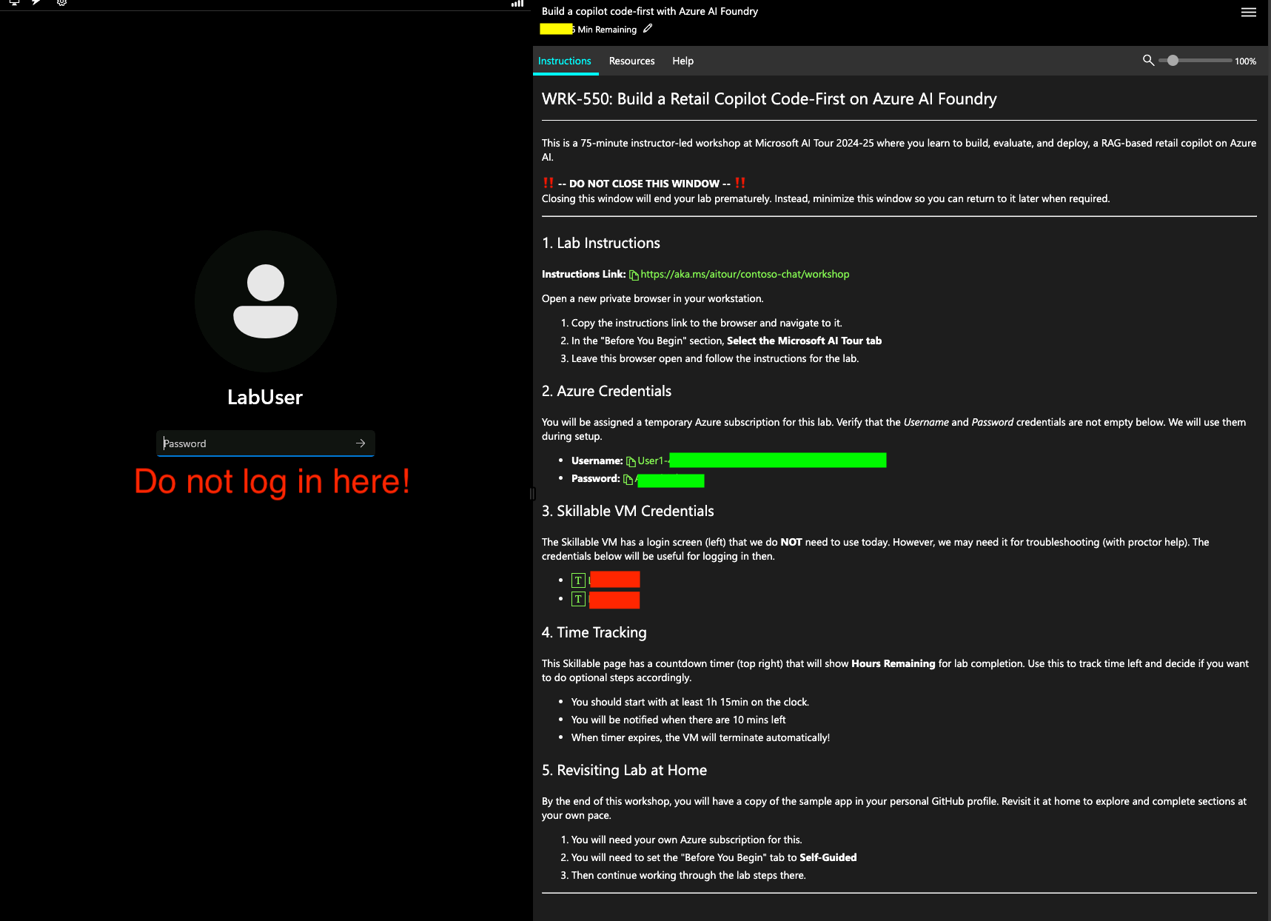The height and width of the screenshot is (921, 1271).
Task: Click the '4. Time Tracking' heading
Action: pos(594,633)
